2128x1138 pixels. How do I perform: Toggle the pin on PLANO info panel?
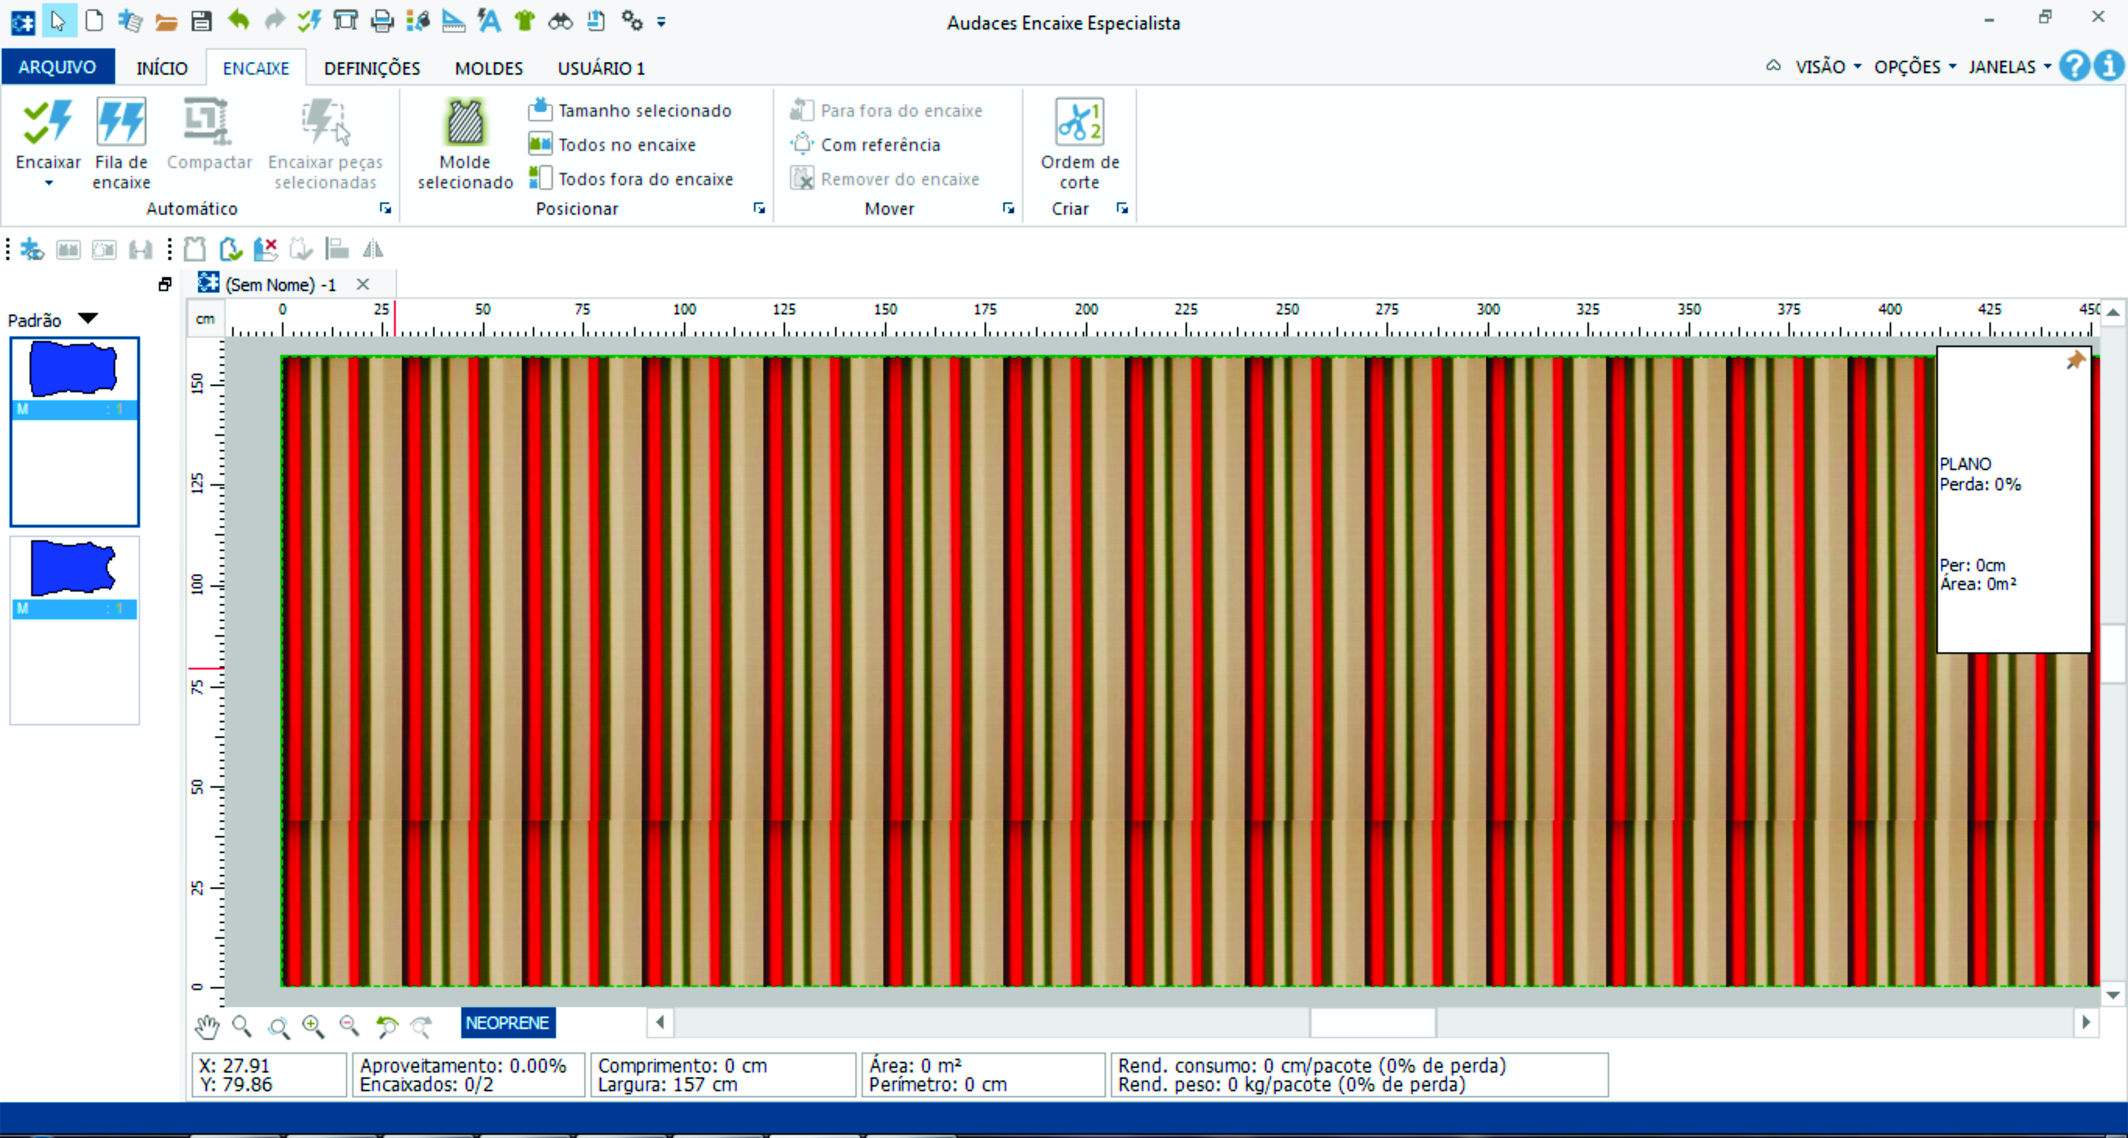coord(2075,360)
